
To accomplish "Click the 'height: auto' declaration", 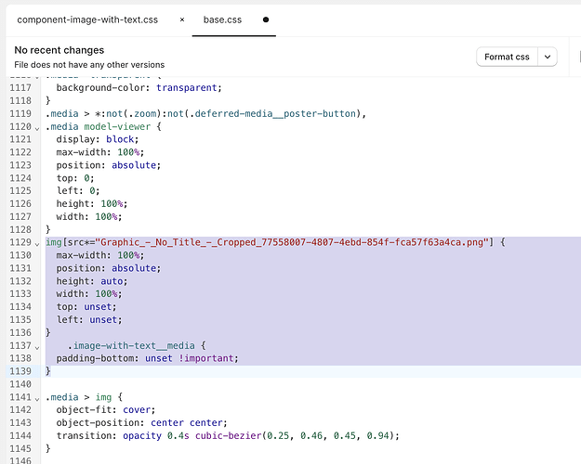I will pos(92,281).
